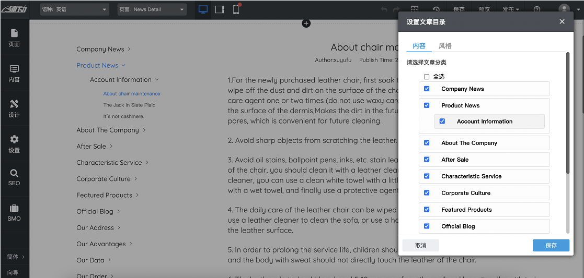
Task: Open the SEO panel in sidebar
Action: 14,177
